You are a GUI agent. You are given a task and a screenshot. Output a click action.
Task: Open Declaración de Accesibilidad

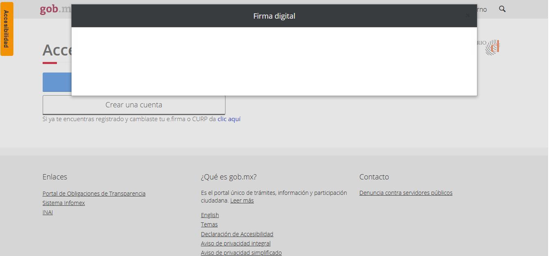click(x=237, y=234)
